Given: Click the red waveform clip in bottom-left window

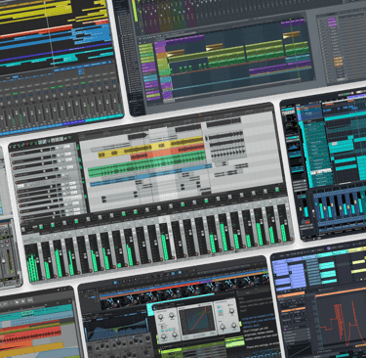Looking at the screenshot, I should pyautogui.click(x=31, y=336).
